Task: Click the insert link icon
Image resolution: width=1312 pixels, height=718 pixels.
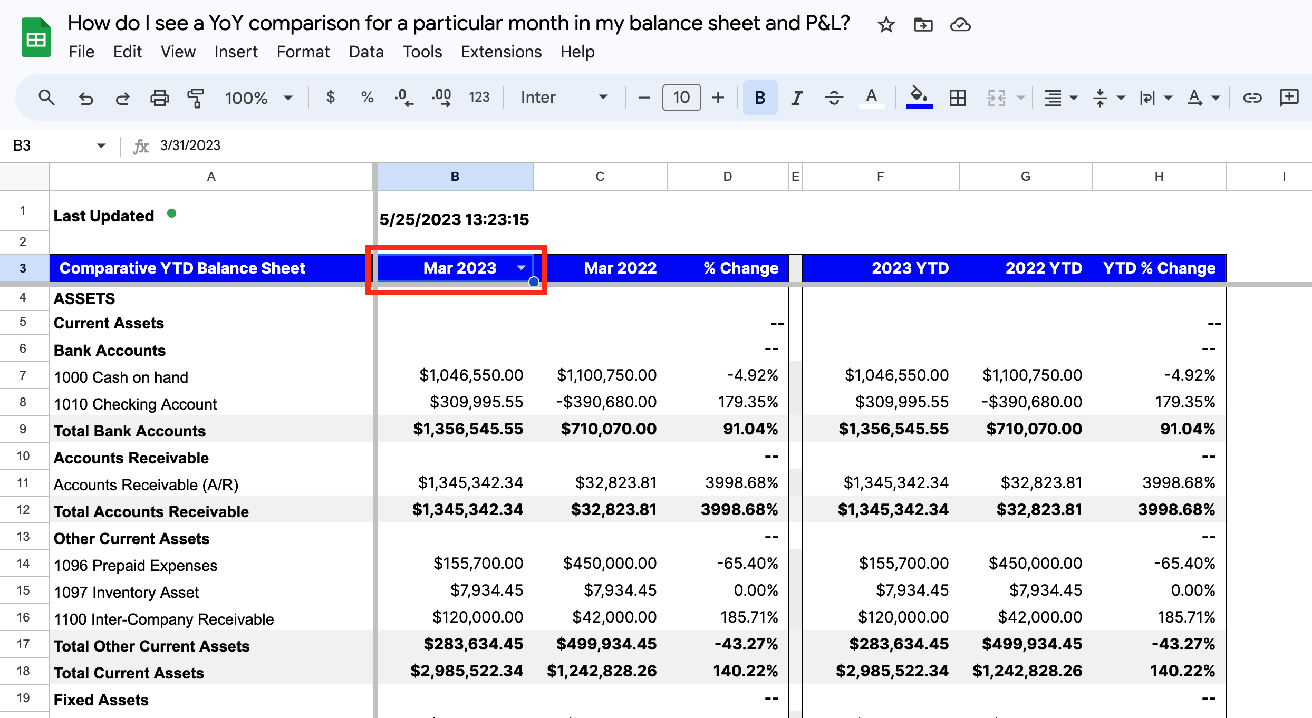Action: (1252, 98)
